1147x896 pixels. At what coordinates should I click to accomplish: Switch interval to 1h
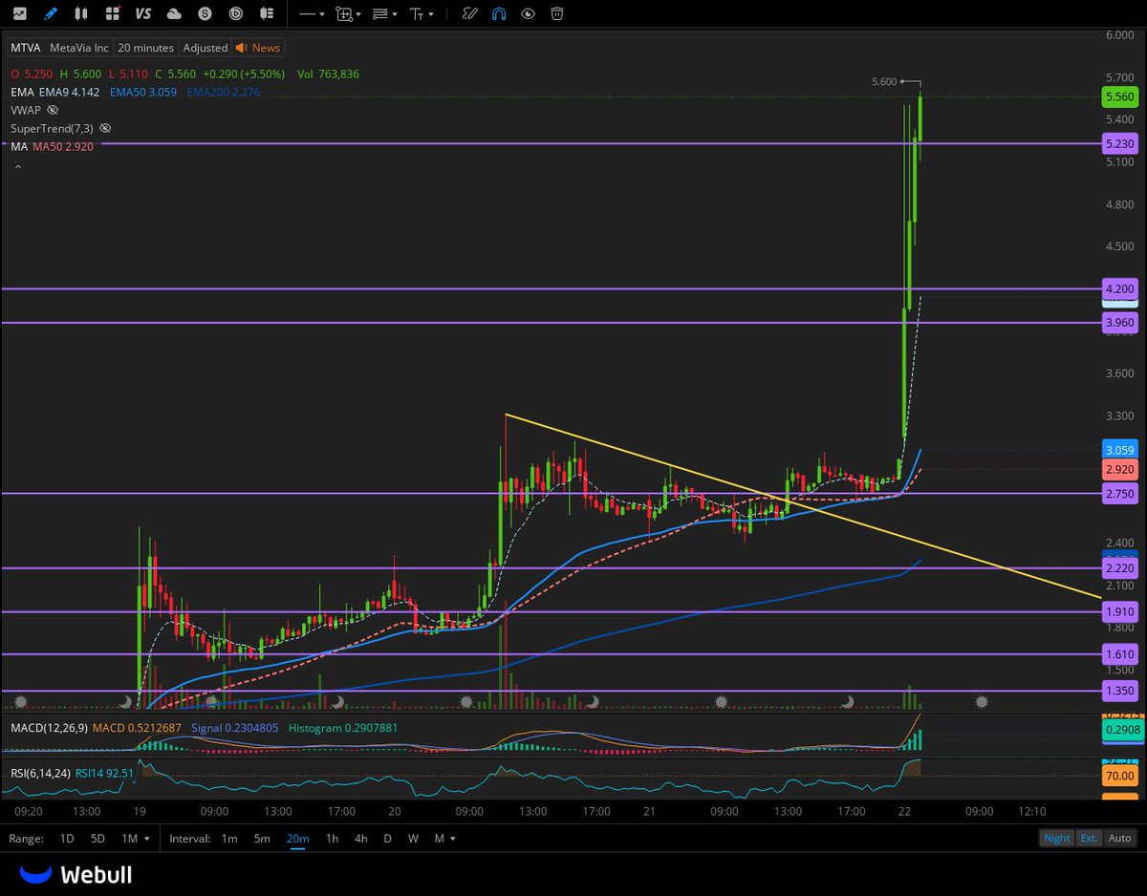pyautogui.click(x=332, y=839)
